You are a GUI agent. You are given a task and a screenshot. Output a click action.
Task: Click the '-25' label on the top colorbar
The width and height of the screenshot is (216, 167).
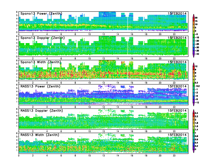pyautogui.click(x=197, y=44)
